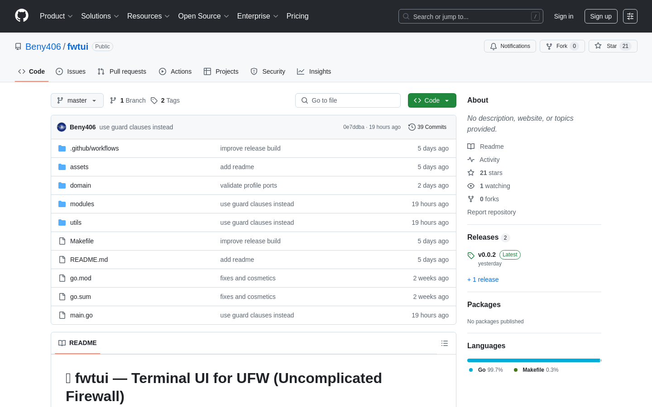Click the 0 forks link
Image resolution: width=652 pixels, height=407 pixels.
[489, 199]
